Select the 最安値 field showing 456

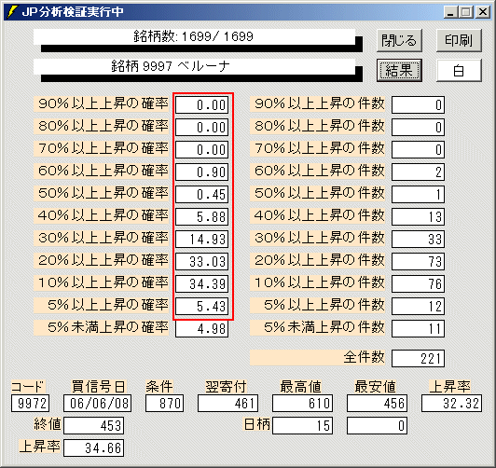tap(377, 403)
